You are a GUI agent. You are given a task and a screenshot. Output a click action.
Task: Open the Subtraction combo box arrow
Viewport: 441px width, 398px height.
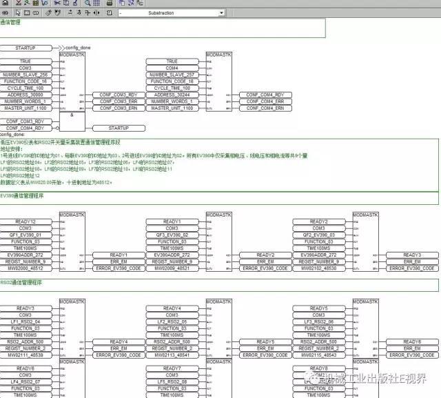221,13
